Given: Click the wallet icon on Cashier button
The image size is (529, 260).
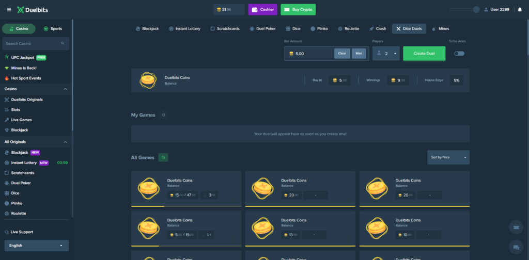Looking at the screenshot, I should (255, 10).
